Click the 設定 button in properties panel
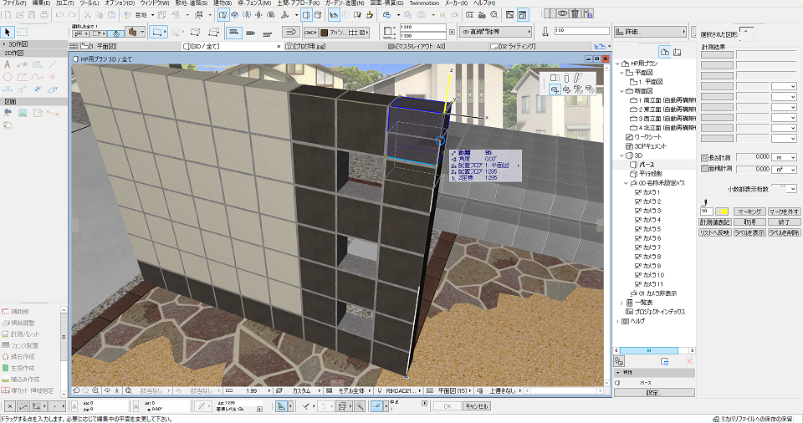This screenshot has width=803, height=423. click(652, 393)
